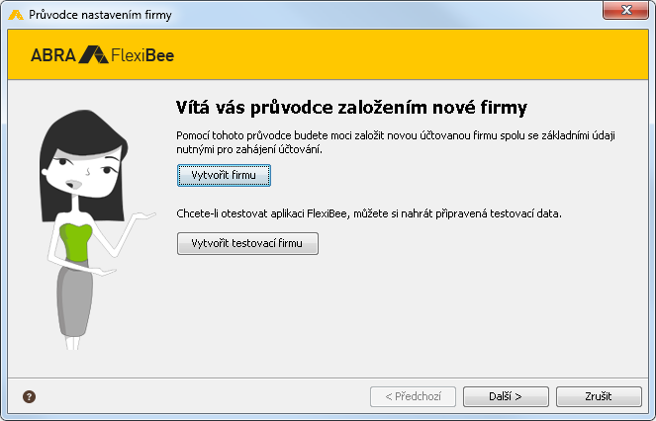Click the black triangle emblem in the logo
656x421 pixels.
click(94, 54)
